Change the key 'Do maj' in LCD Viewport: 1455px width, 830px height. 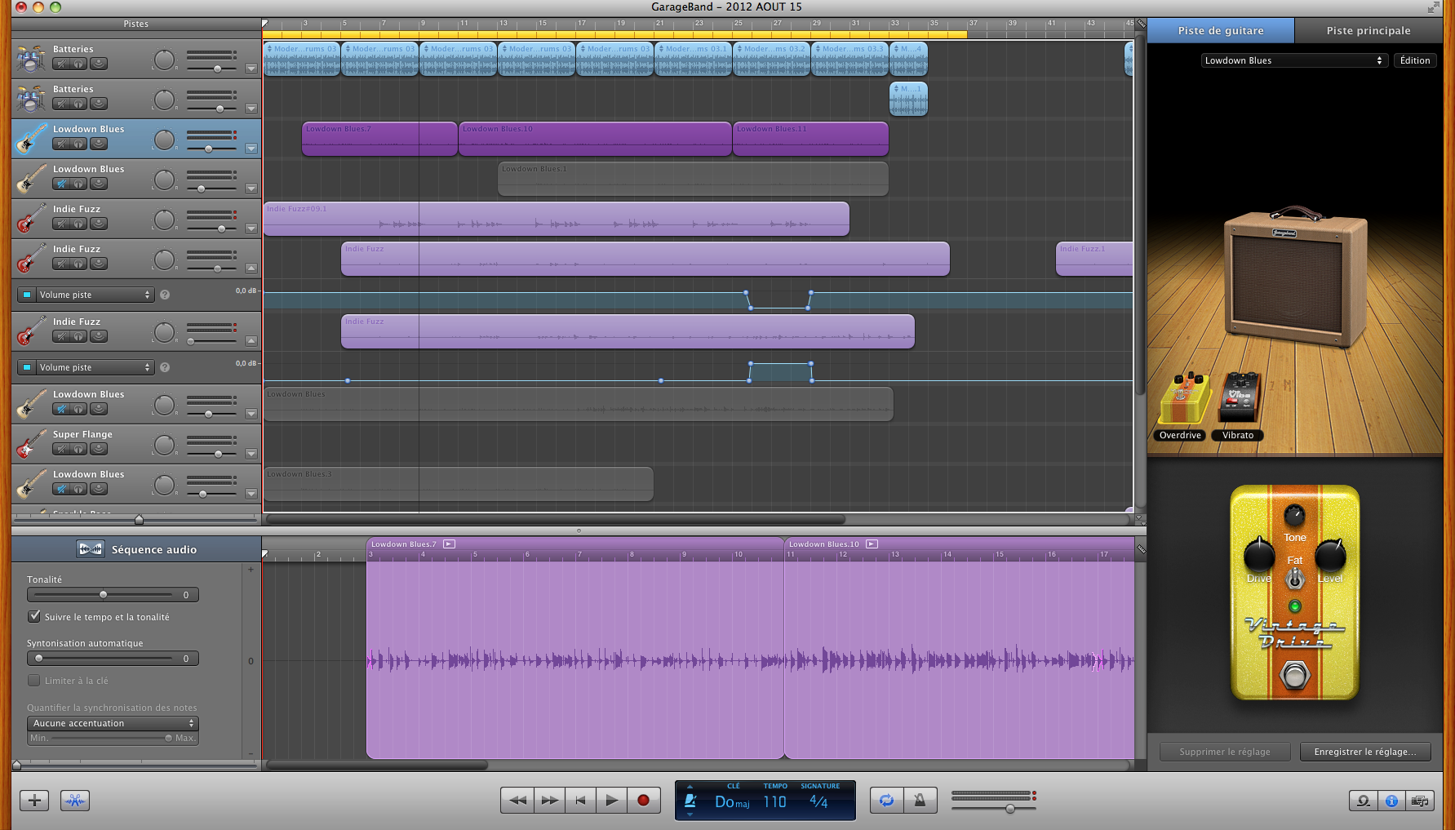click(x=732, y=802)
